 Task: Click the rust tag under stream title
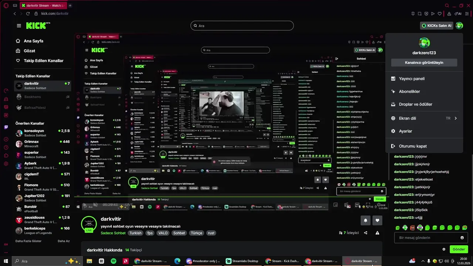coord(211,233)
